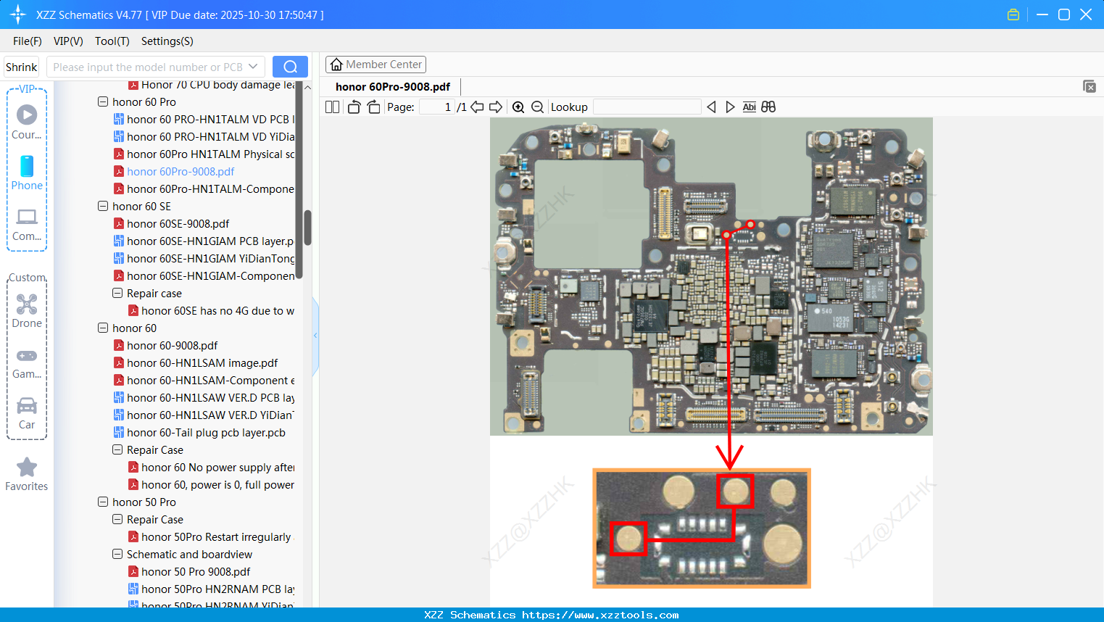Rotate the page counterclockwise
Screen dimensions: 1104x622
(x=354, y=107)
